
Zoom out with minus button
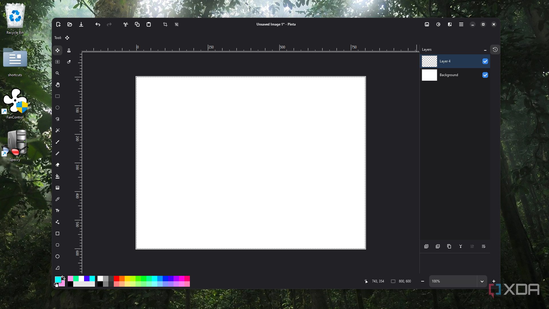tap(423, 281)
